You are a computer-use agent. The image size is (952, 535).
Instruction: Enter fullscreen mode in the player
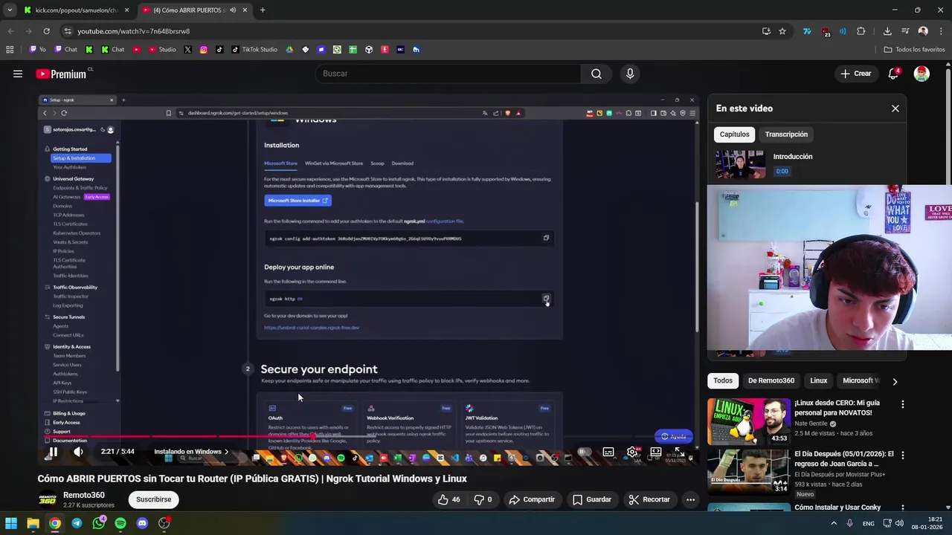pos(679,452)
